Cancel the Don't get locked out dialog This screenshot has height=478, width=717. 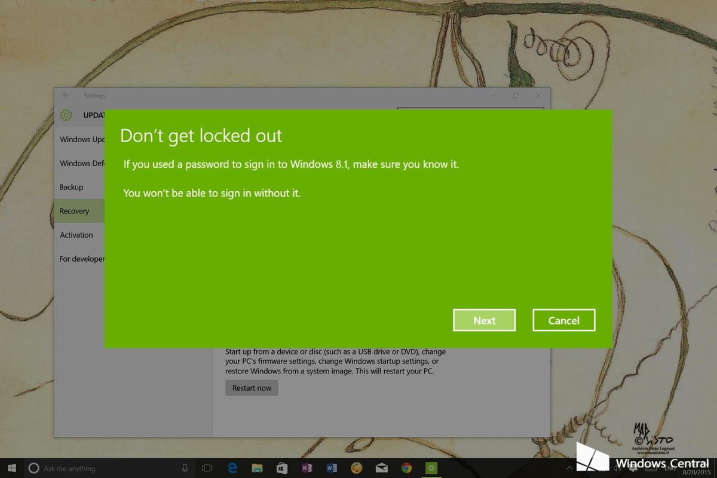click(564, 320)
